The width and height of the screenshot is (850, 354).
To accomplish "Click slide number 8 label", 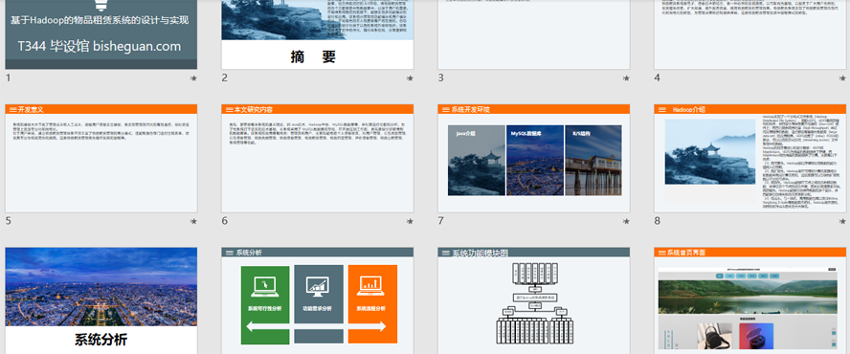I will click(657, 221).
